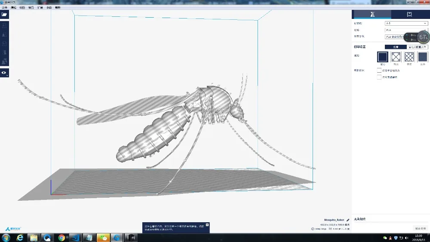Open the 视图 (View) menu
Image resolution: width=430 pixels, height=242 pixels.
pyautogui.click(x=22, y=8)
